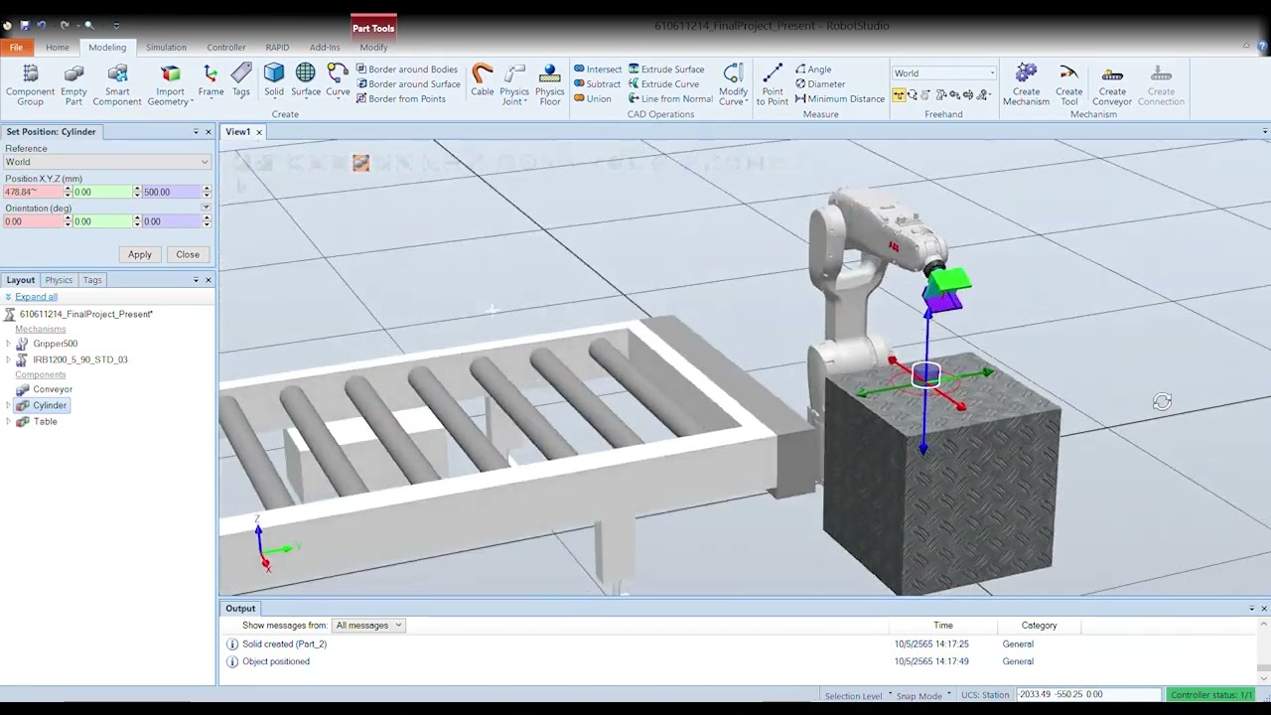Image resolution: width=1271 pixels, height=715 pixels.
Task: Click the Frame creation tool
Action: click(211, 80)
